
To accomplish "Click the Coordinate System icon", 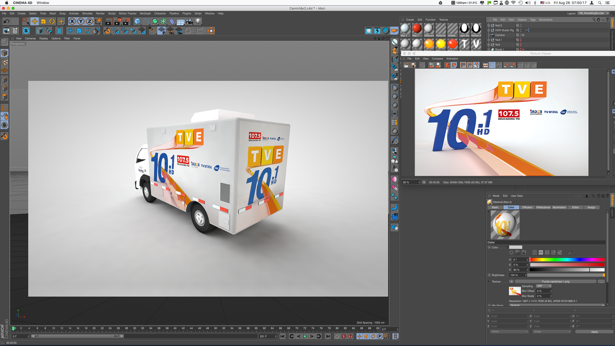I will tap(98, 21).
